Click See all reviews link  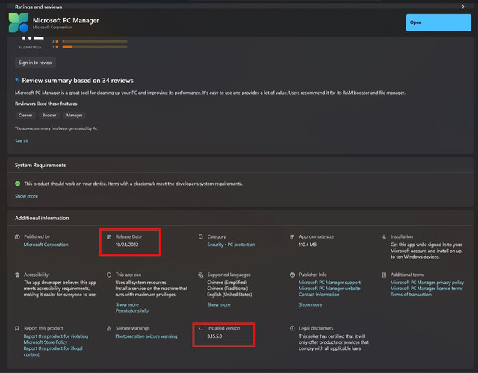(22, 141)
